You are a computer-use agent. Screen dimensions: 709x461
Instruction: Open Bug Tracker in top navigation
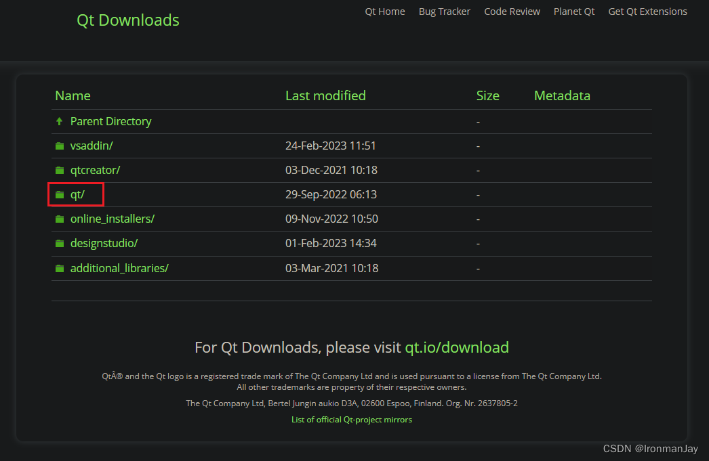pos(445,12)
